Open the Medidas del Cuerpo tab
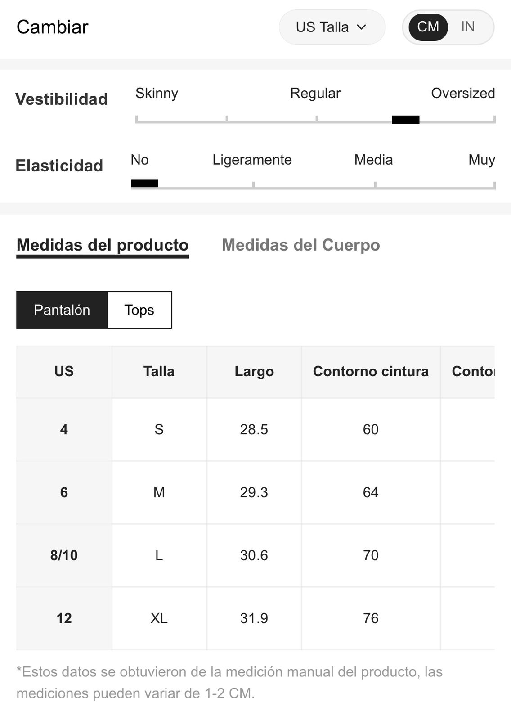Screen dimensions: 511x720 point(301,246)
